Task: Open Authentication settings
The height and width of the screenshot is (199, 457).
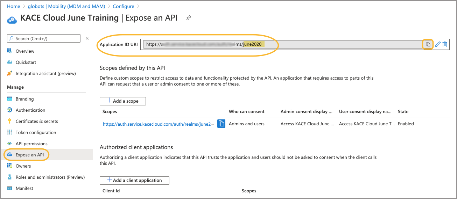Action: coord(30,110)
